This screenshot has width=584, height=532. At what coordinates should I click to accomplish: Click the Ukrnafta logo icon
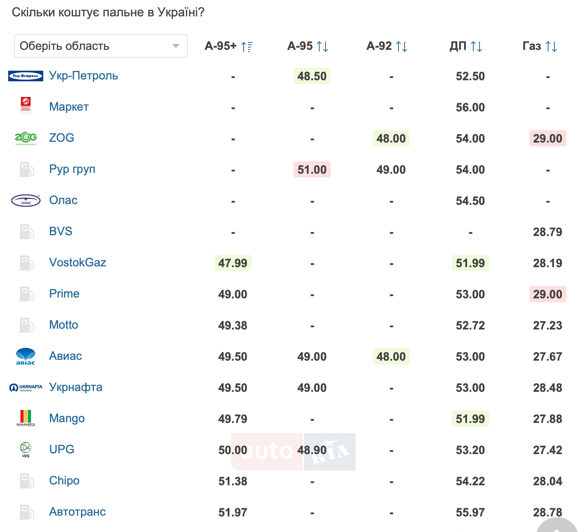pyautogui.click(x=26, y=388)
